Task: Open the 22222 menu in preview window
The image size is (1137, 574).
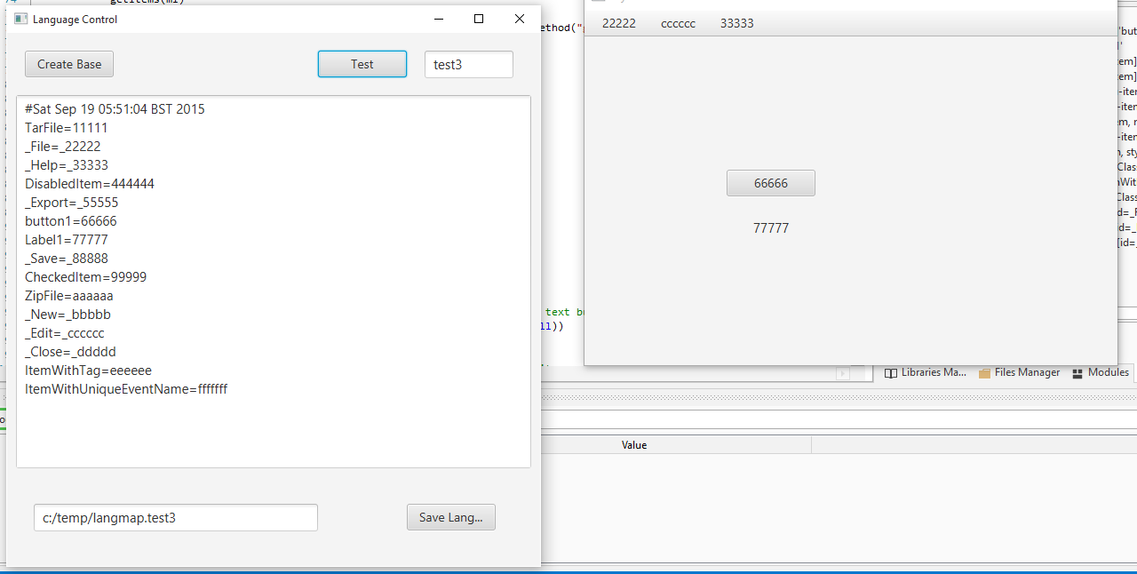Action: [x=619, y=23]
